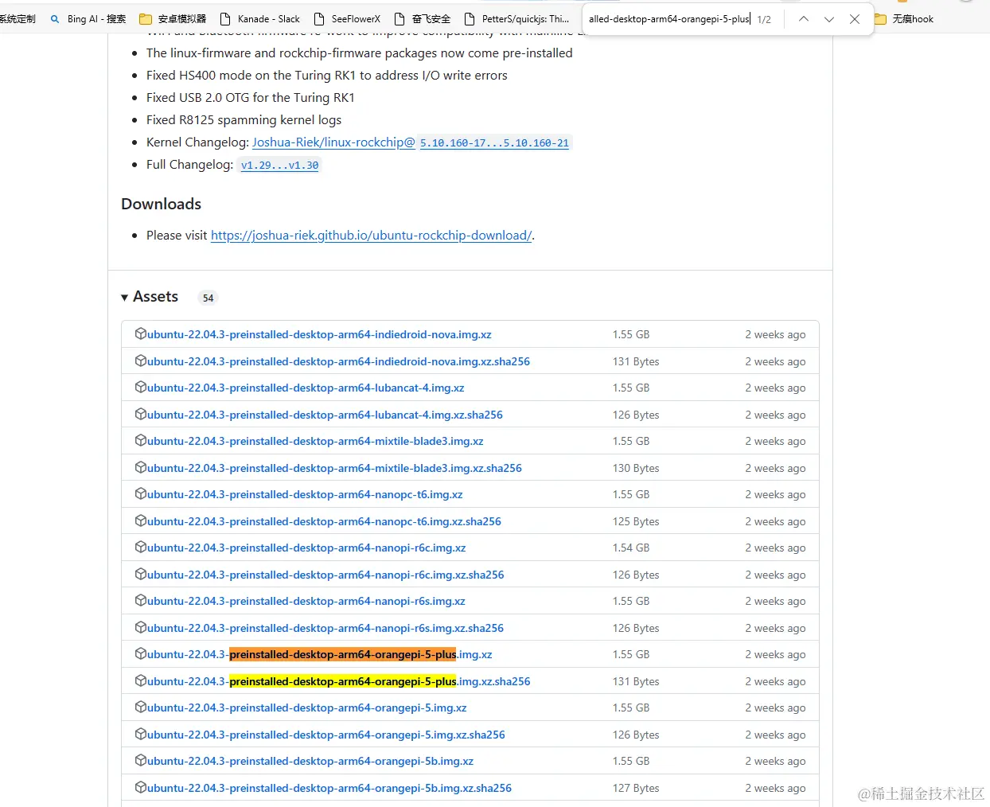Screen dimensions: 990x807
Task: Download ubuntu orangepi-5b.img.xz file
Action: click(310, 761)
